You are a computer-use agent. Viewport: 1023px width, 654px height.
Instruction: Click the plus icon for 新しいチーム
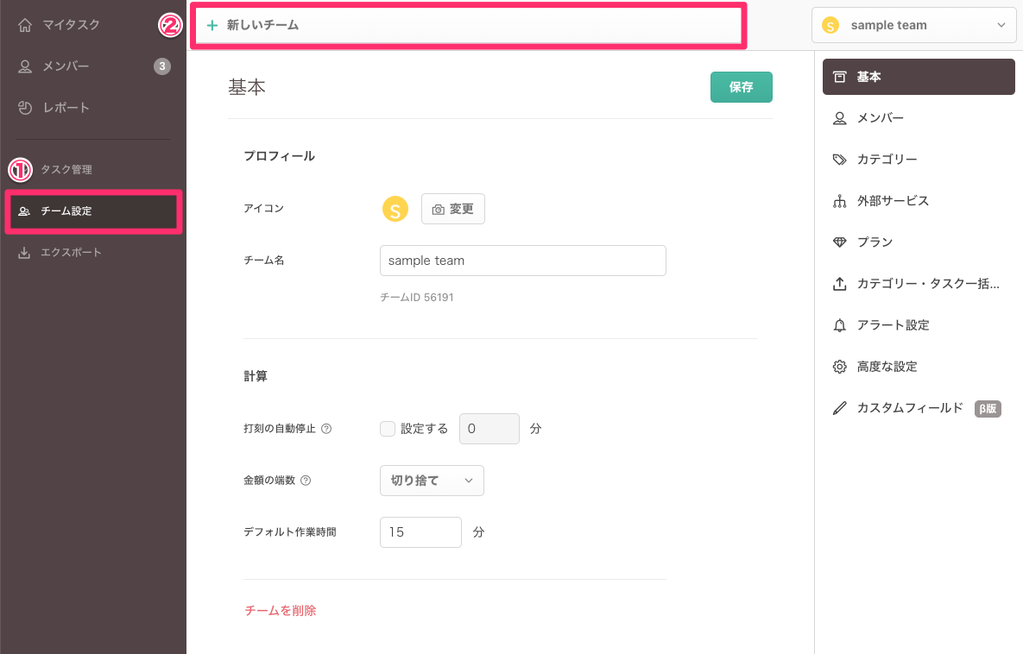212,26
